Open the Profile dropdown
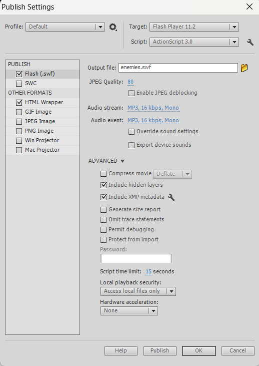 point(65,27)
